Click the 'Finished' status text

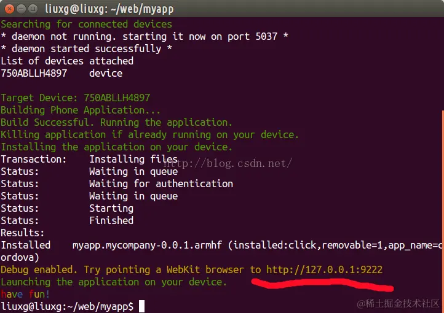pos(111,220)
